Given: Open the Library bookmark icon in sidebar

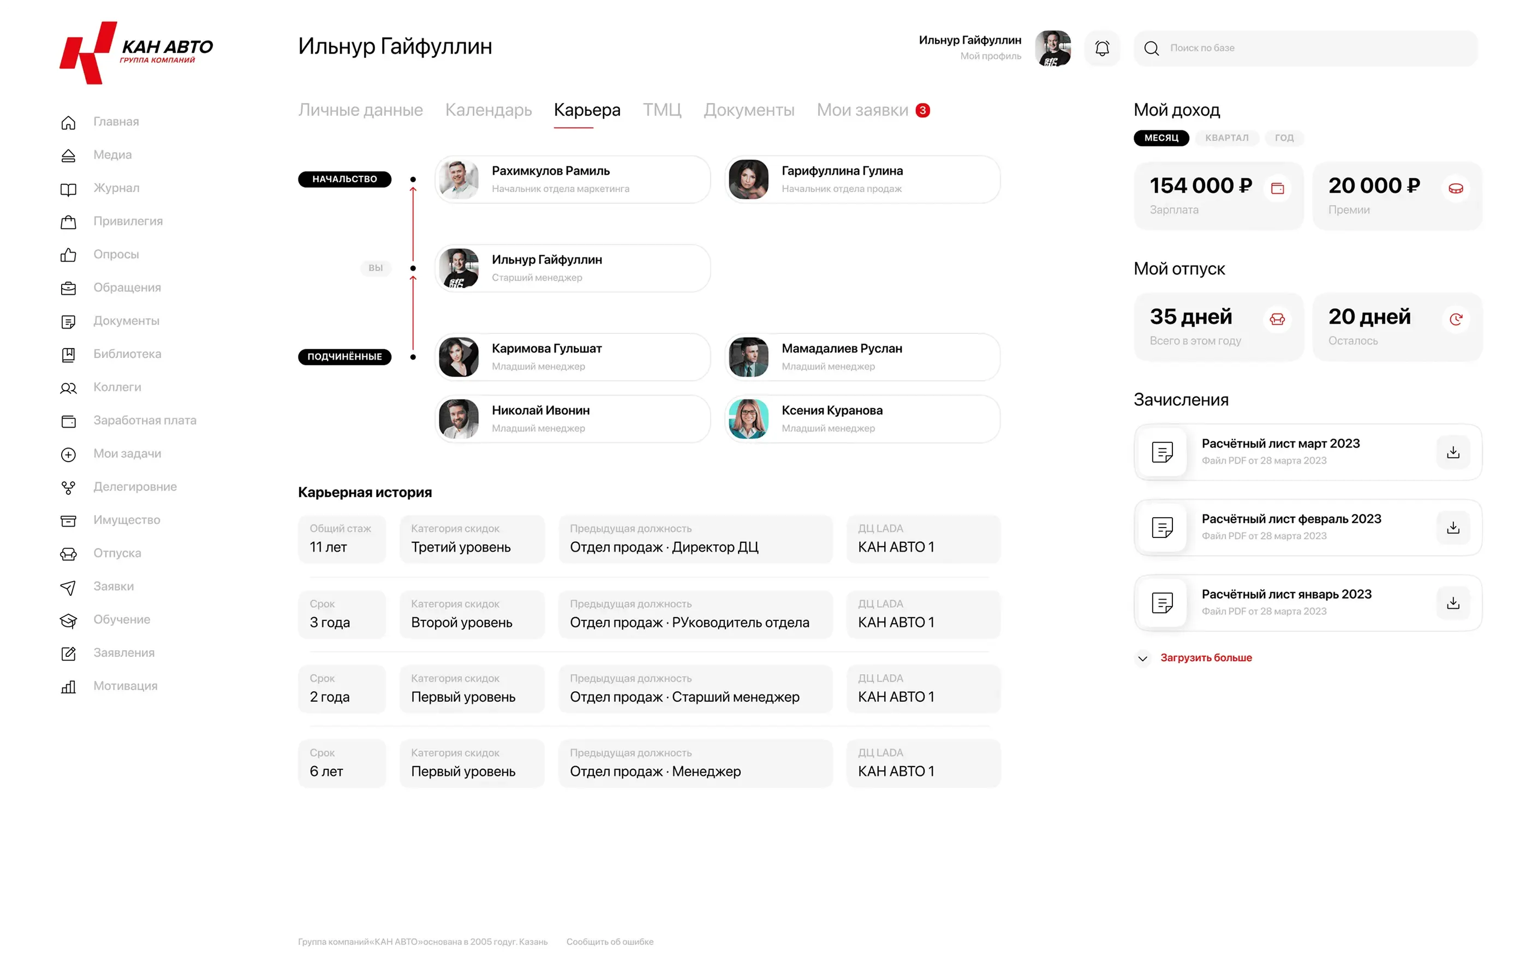Looking at the screenshot, I should 68,355.
